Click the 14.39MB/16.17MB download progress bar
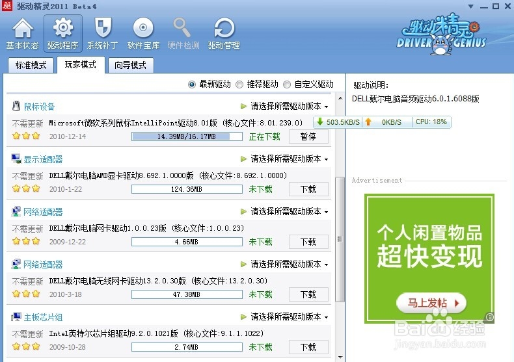Screen dimensions: 514x362 click(187, 136)
